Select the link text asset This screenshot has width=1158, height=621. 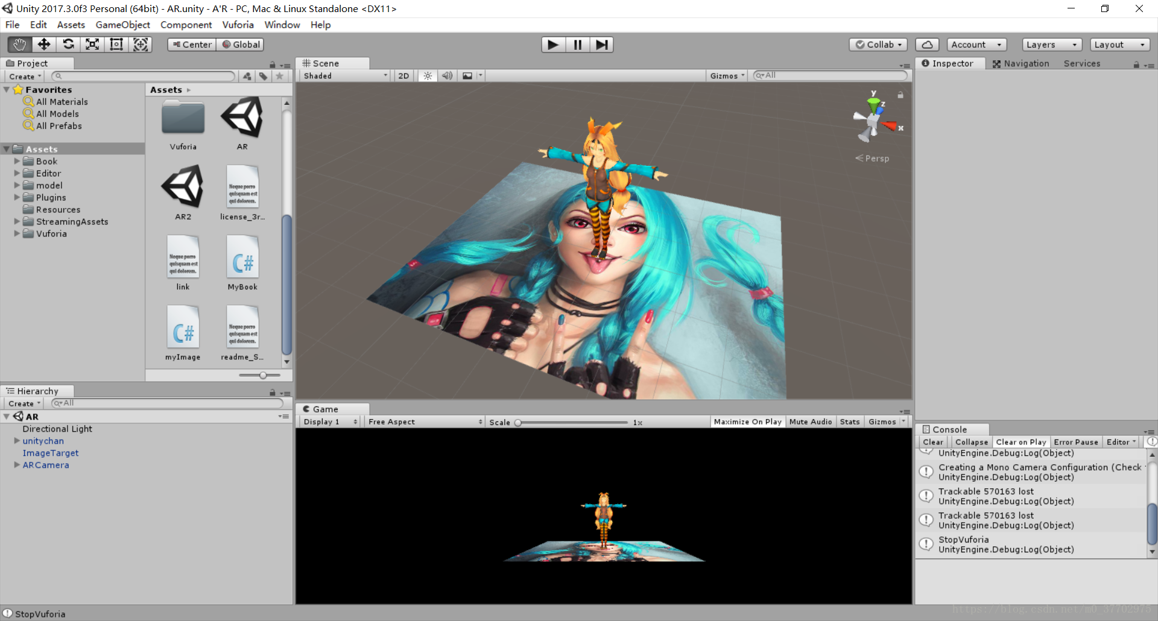point(183,257)
